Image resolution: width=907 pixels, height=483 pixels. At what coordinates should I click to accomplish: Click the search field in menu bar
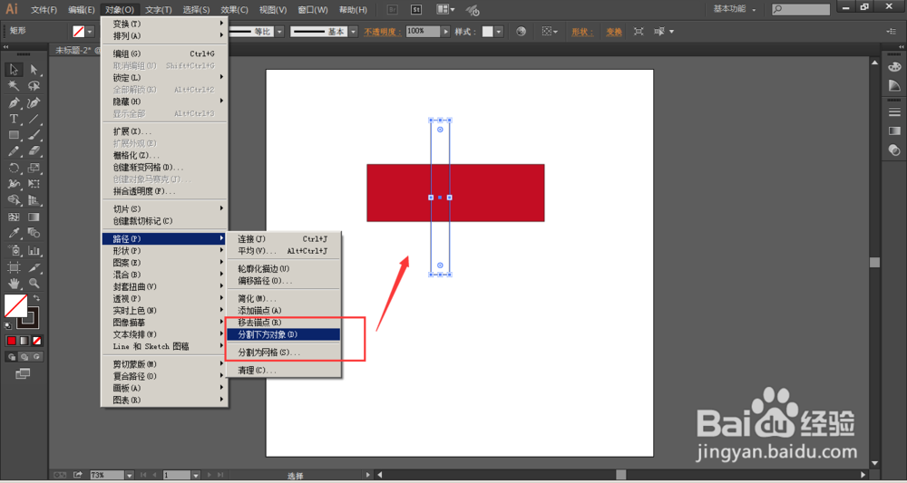801,9
